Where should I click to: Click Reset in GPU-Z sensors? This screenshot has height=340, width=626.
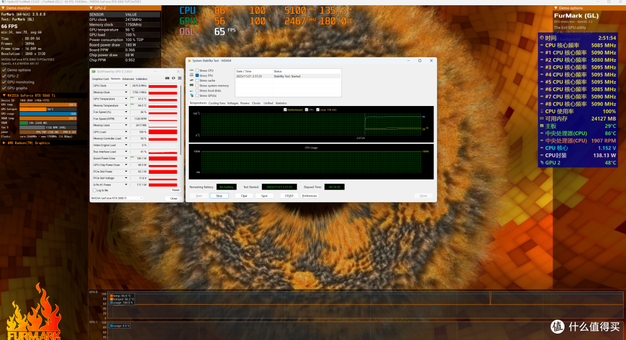tap(175, 191)
